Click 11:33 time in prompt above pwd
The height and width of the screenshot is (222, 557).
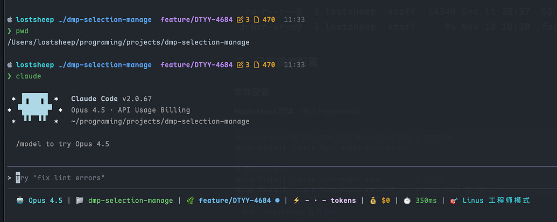coord(294,19)
